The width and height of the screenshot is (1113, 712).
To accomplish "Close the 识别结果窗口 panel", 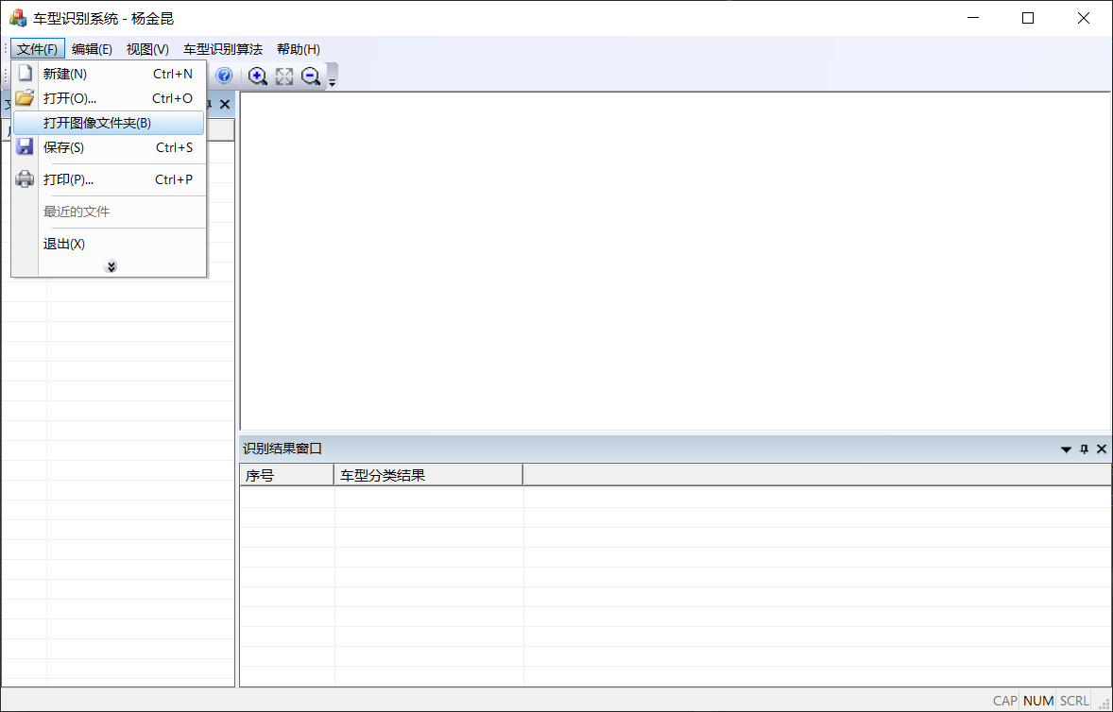I will tap(1102, 449).
